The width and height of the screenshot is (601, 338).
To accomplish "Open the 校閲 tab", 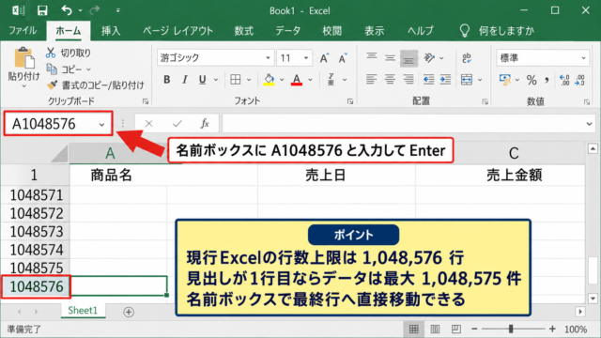I will pos(331,31).
